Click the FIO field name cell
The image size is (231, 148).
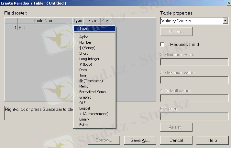coord(45,27)
